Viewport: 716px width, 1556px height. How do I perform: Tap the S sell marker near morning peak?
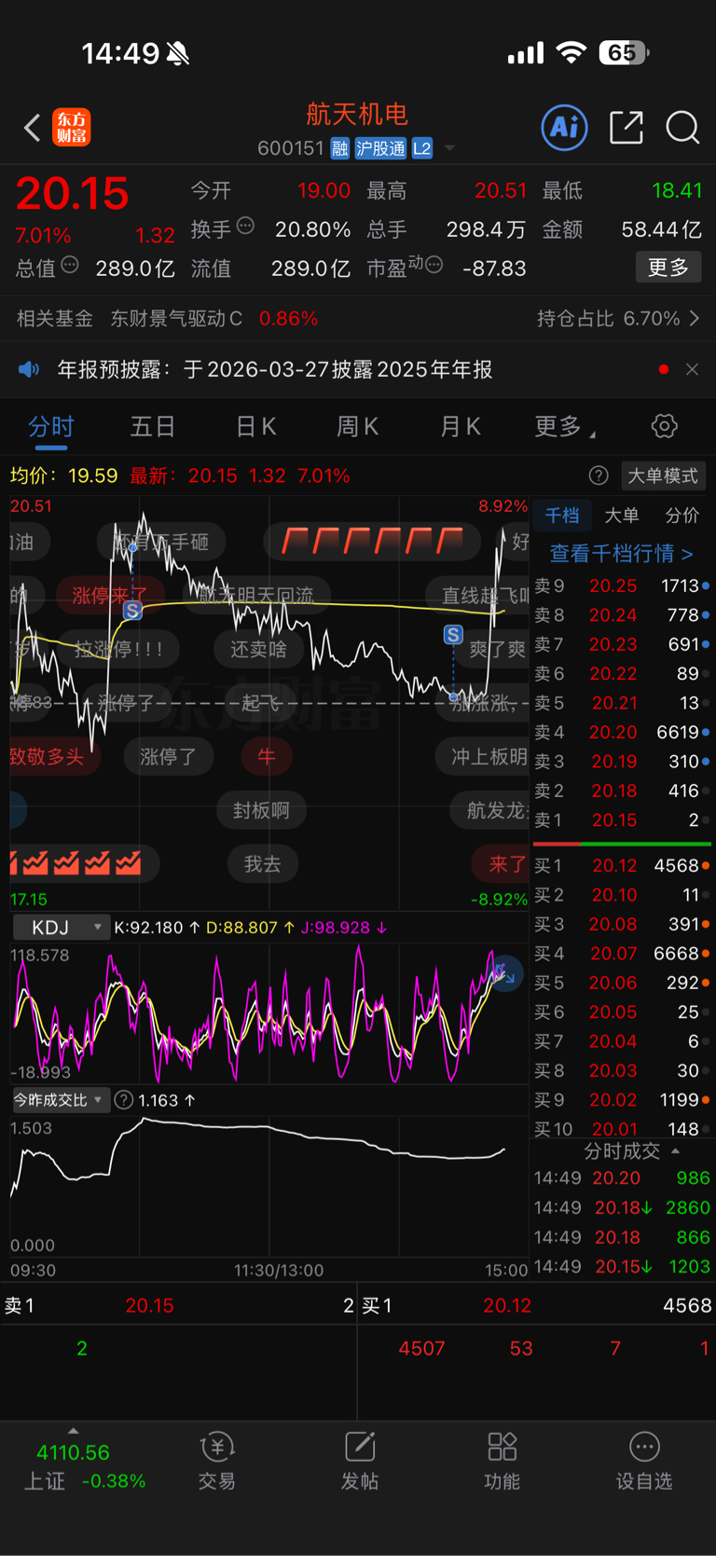[x=132, y=611]
